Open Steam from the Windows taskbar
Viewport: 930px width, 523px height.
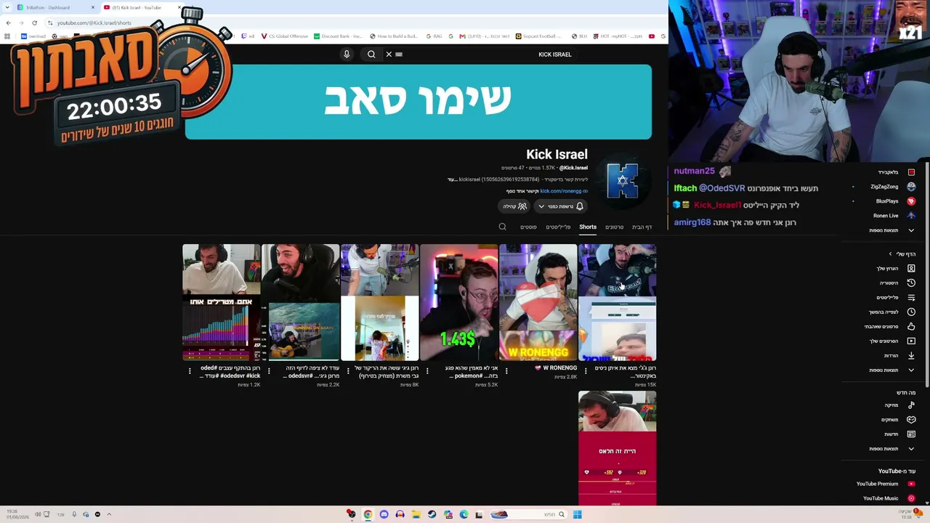[432, 514]
